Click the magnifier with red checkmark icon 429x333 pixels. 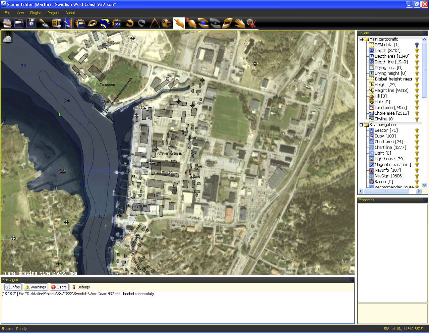tap(251, 23)
